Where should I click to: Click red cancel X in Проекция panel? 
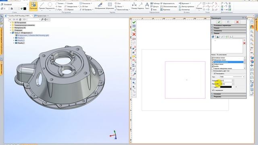pos(237,22)
